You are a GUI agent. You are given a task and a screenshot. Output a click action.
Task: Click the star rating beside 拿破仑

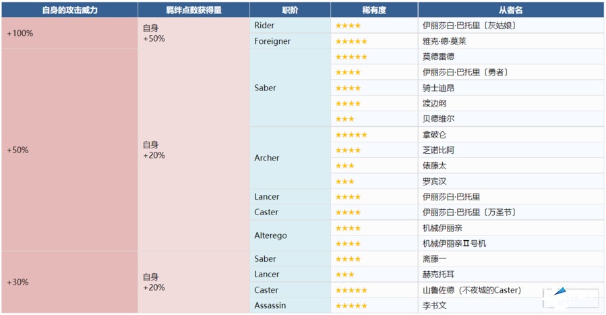351,135
